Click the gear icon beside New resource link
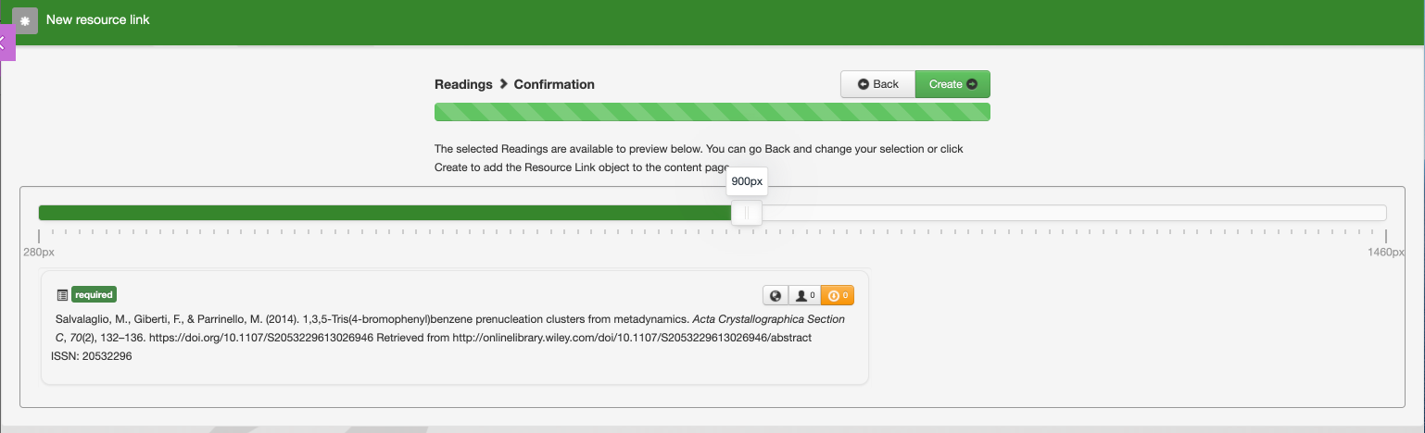 pyautogui.click(x=25, y=20)
